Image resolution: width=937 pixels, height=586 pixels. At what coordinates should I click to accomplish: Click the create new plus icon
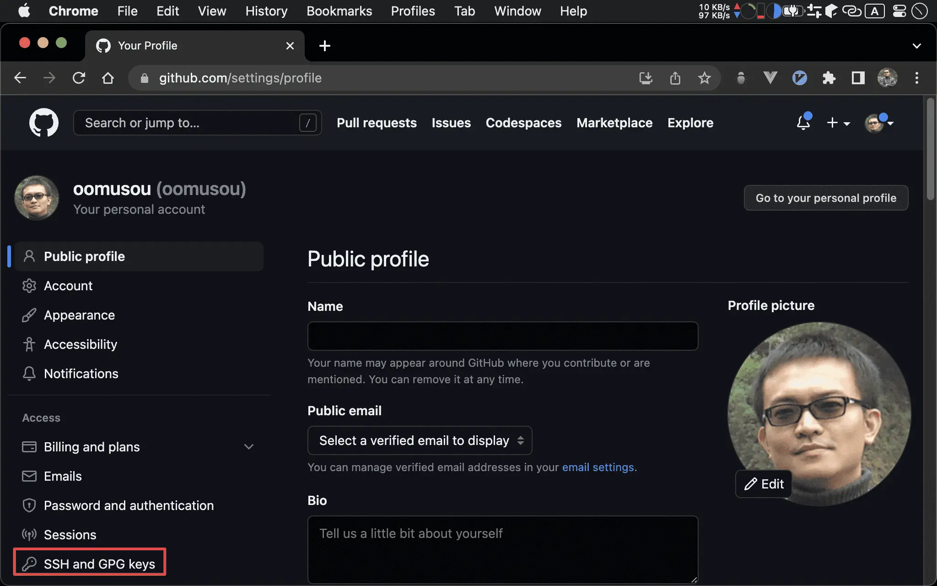(836, 123)
